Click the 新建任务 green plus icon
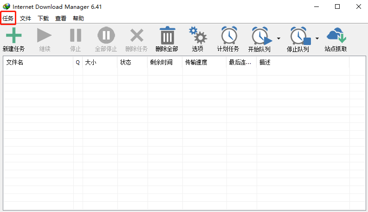This screenshot has height=212, width=368. [x=13, y=36]
